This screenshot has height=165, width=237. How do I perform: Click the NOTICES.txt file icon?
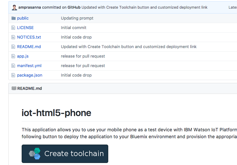[x=13, y=37]
